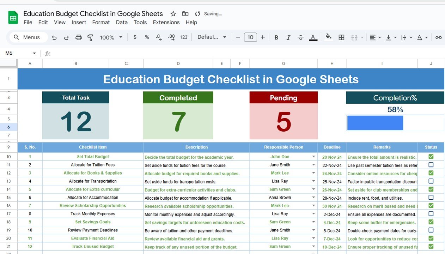Click the merge cells icon

click(354, 37)
